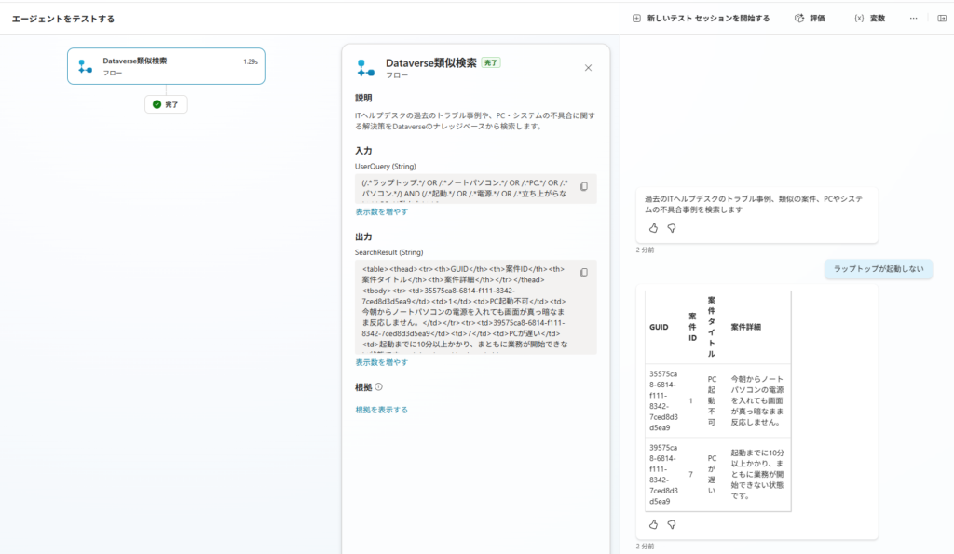This screenshot has width=954, height=554.
Task: Open the more options ellipsis menu
Action: click(x=914, y=19)
